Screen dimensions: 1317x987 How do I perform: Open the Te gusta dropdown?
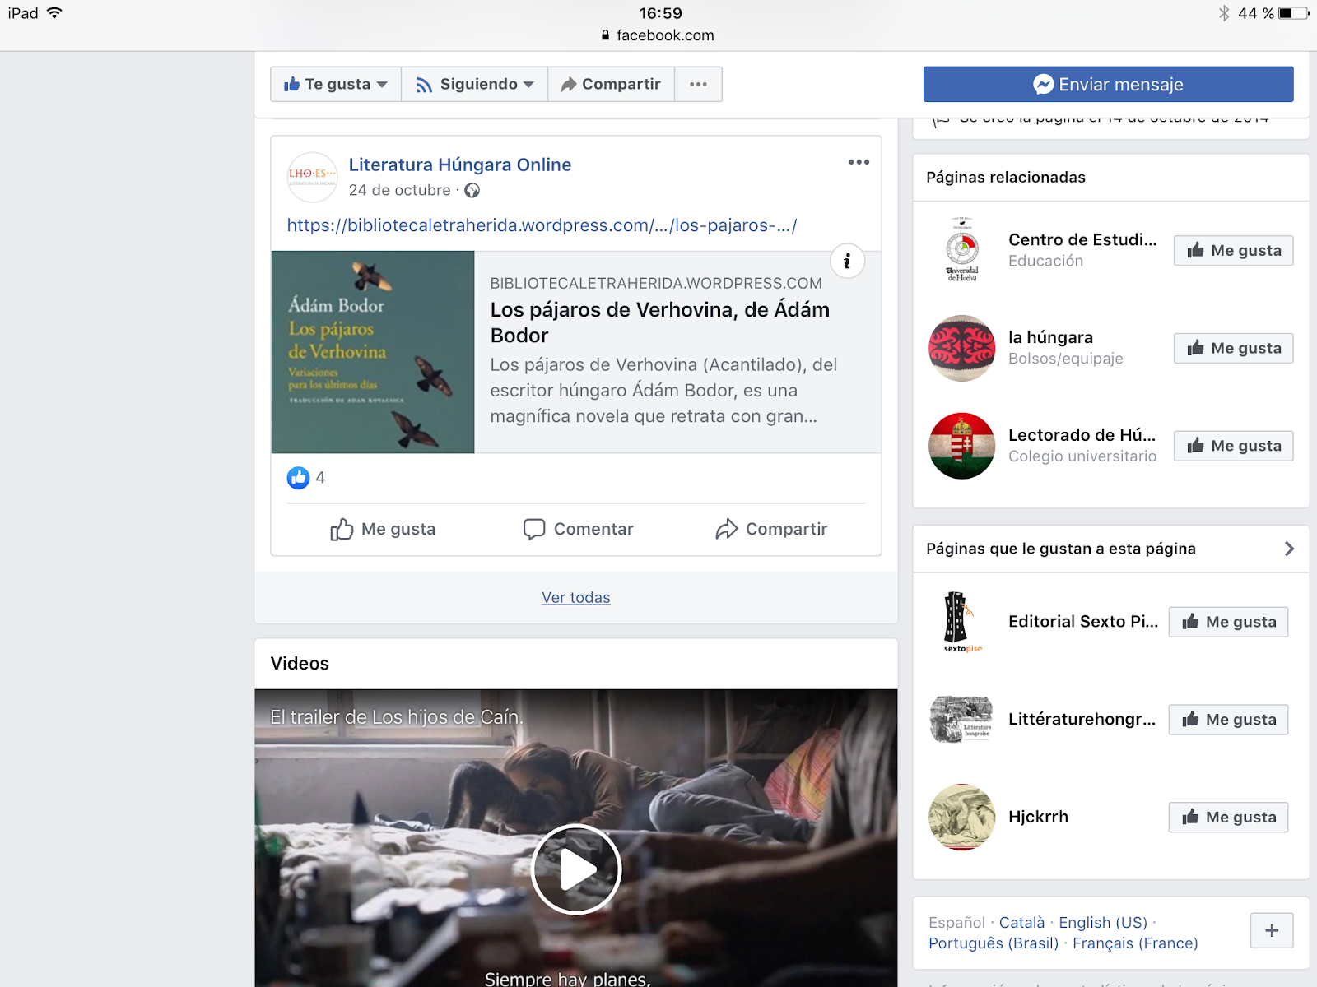tap(336, 84)
